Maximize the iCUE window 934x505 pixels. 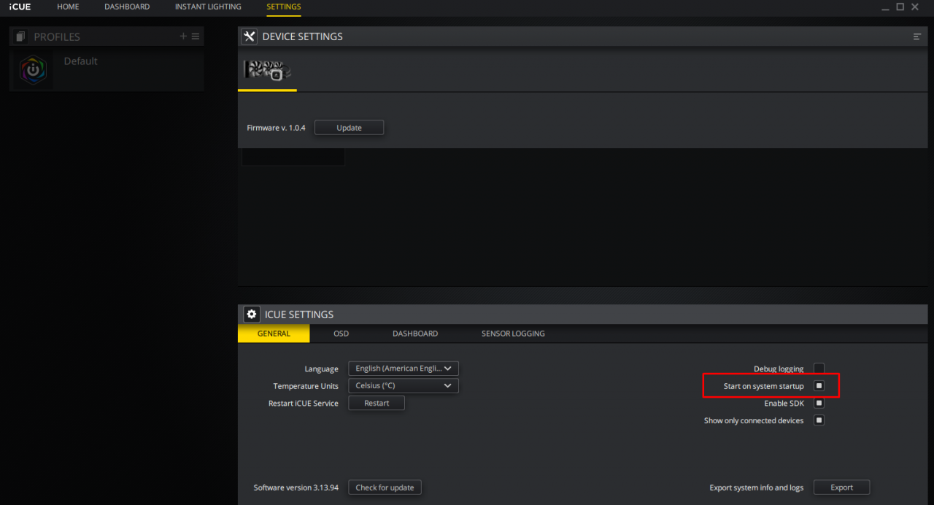[900, 7]
